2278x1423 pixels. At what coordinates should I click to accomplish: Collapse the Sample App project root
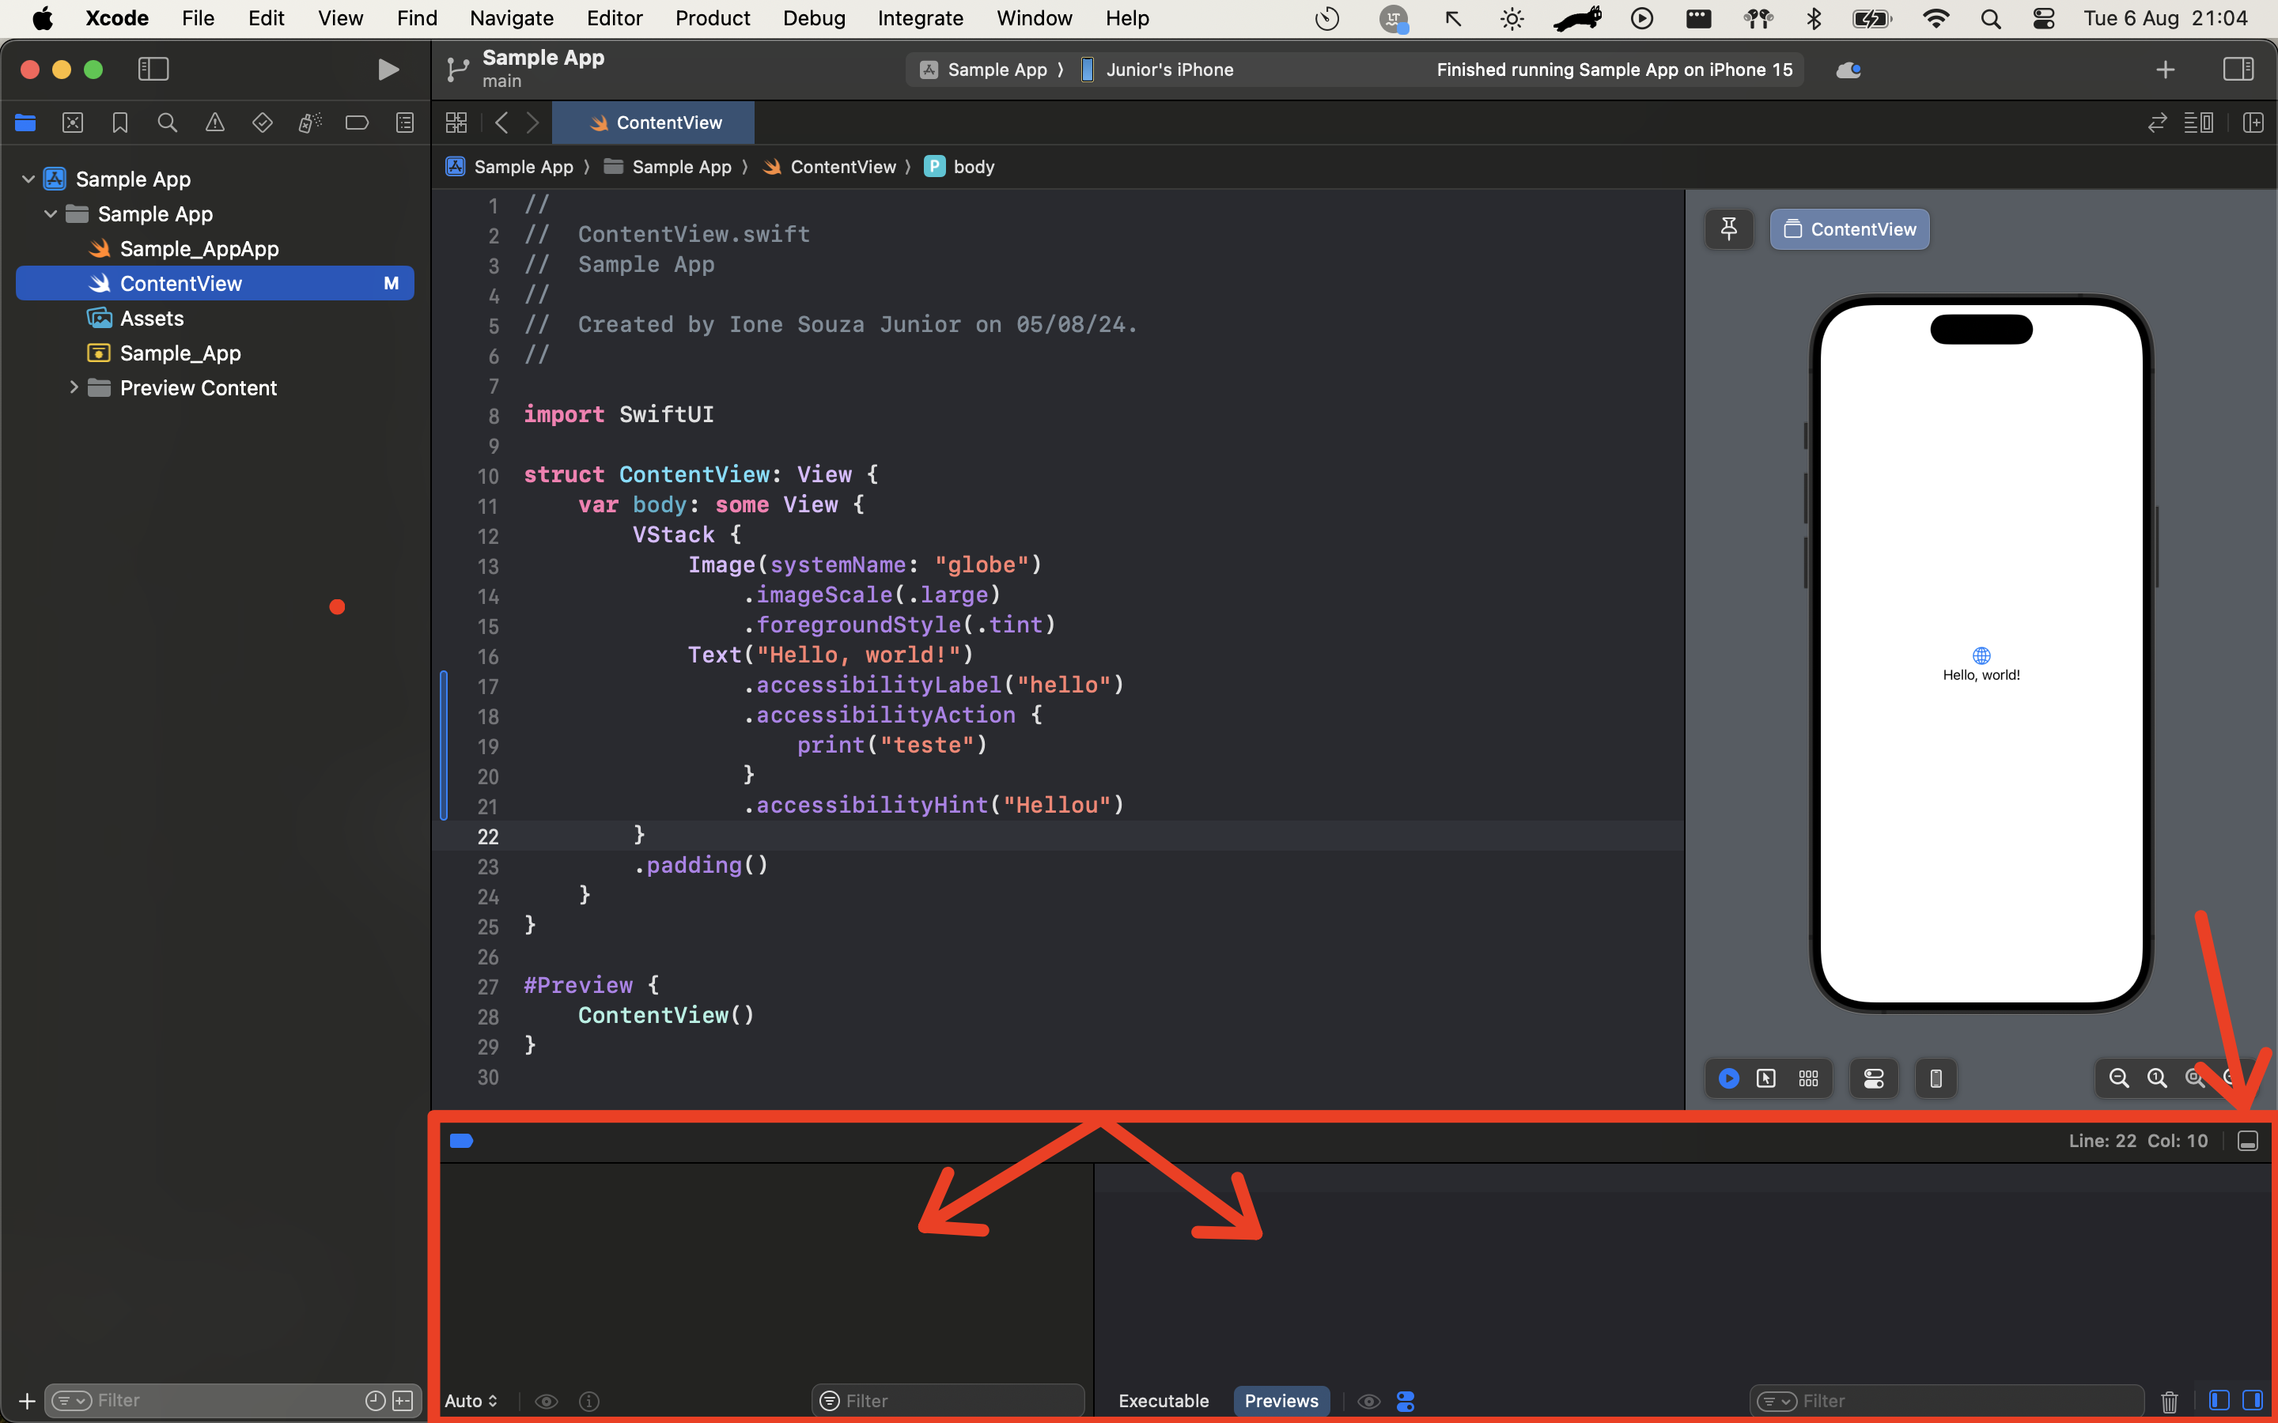(28, 179)
